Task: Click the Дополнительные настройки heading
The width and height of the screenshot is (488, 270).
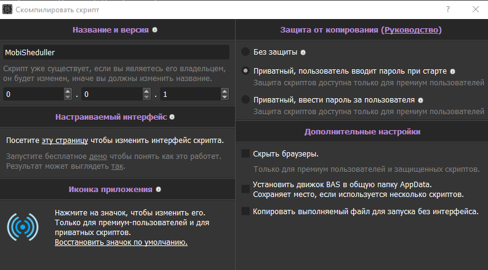Action: [x=362, y=131]
